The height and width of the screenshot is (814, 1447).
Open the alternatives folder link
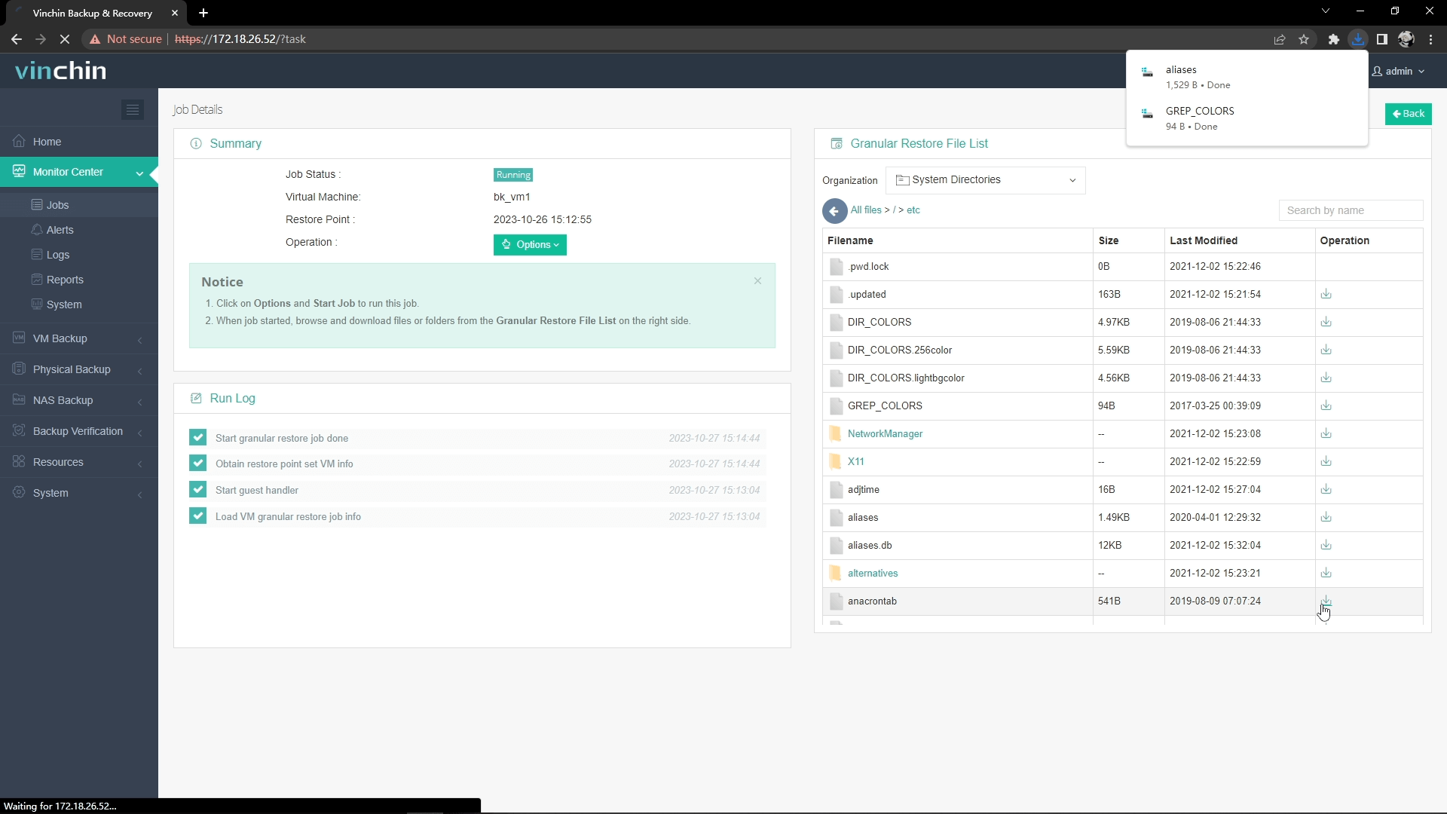pyautogui.click(x=873, y=573)
